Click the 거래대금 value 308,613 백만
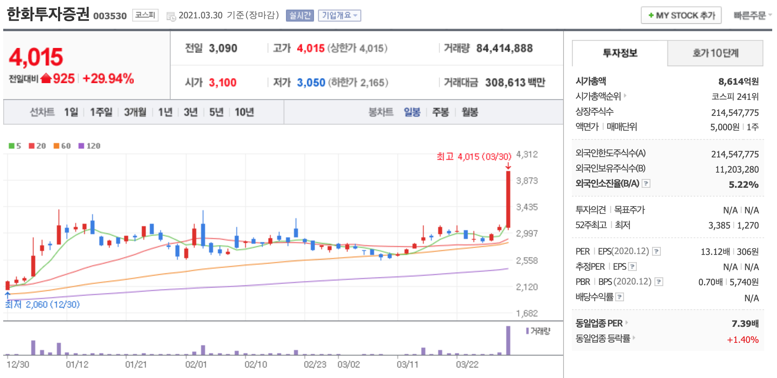 (x=515, y=83)
